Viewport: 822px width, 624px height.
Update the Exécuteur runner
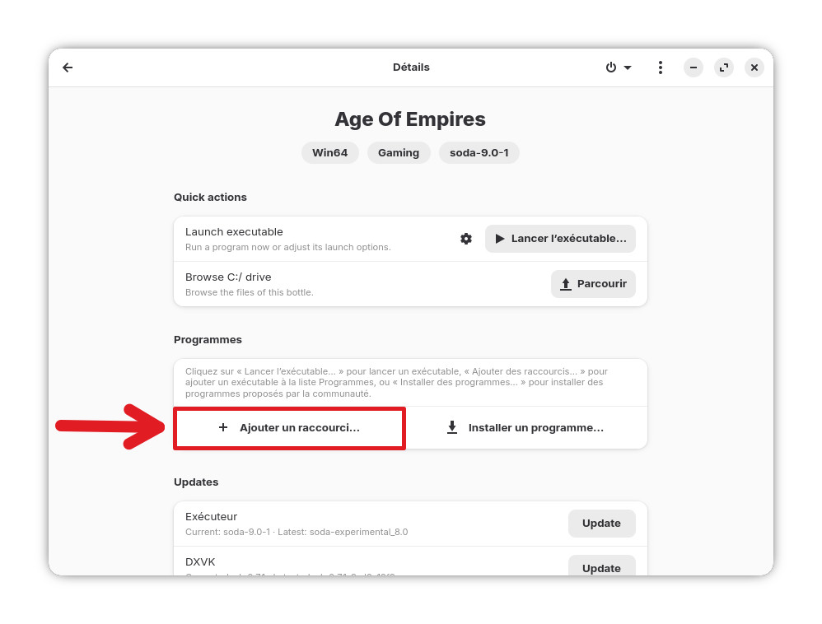601,524
